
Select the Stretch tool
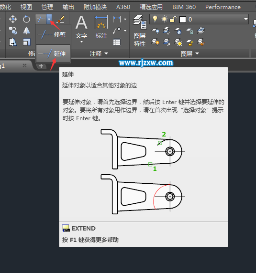point(13,42)
